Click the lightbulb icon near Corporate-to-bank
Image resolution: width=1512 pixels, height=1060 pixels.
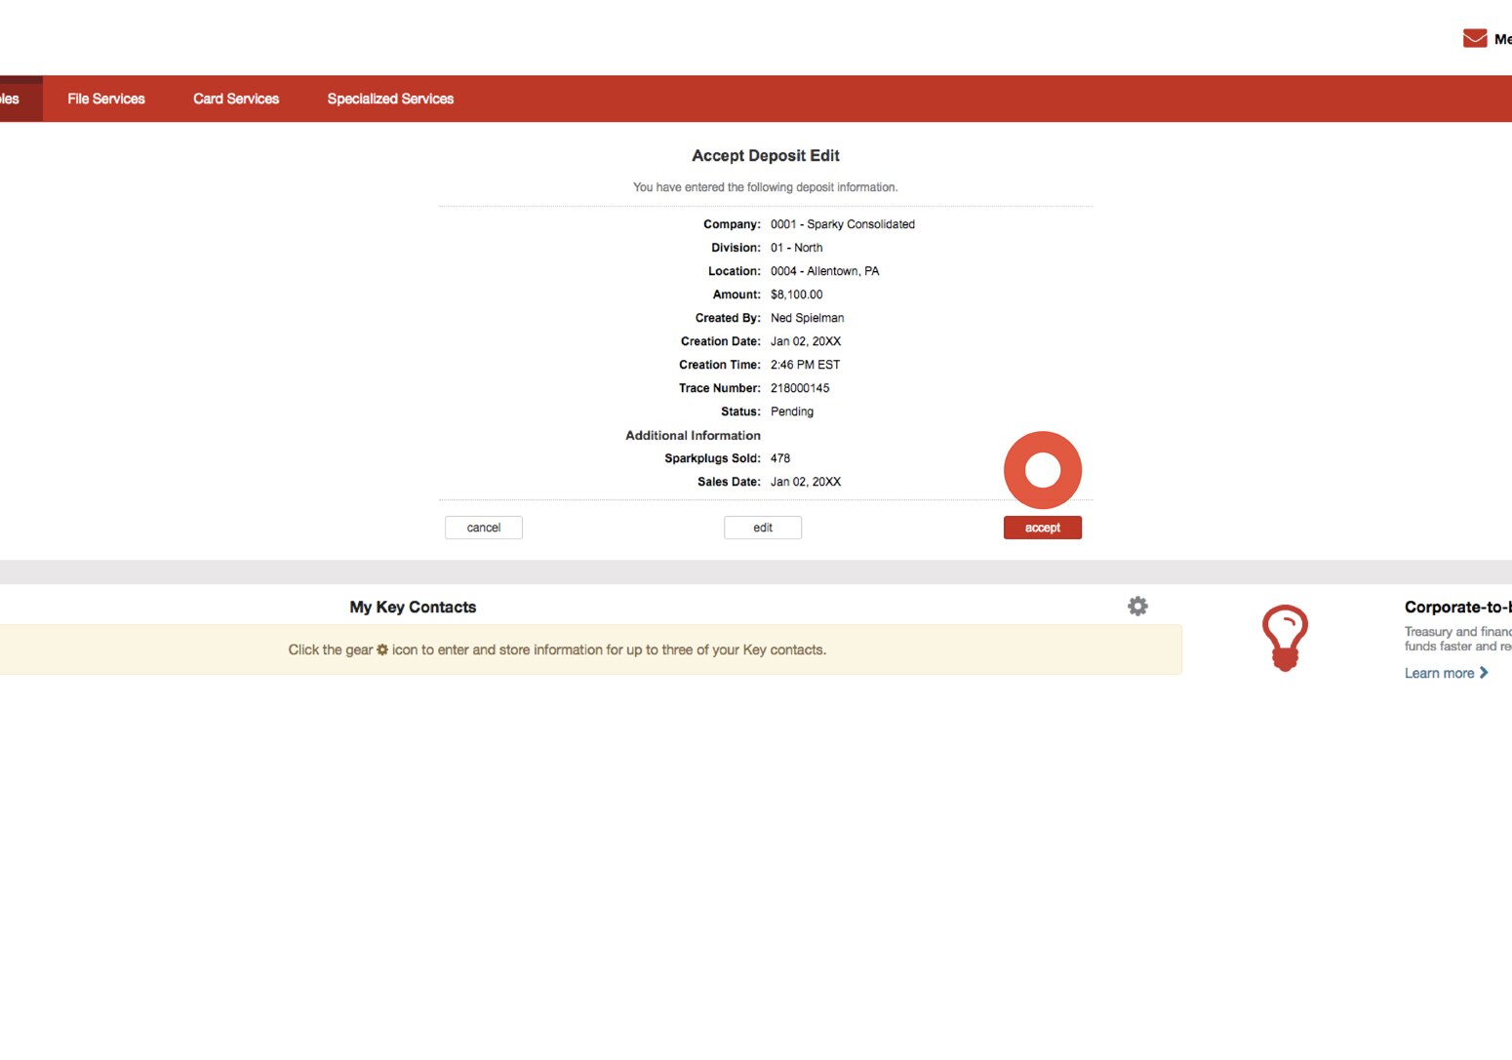click(1285, 637)
